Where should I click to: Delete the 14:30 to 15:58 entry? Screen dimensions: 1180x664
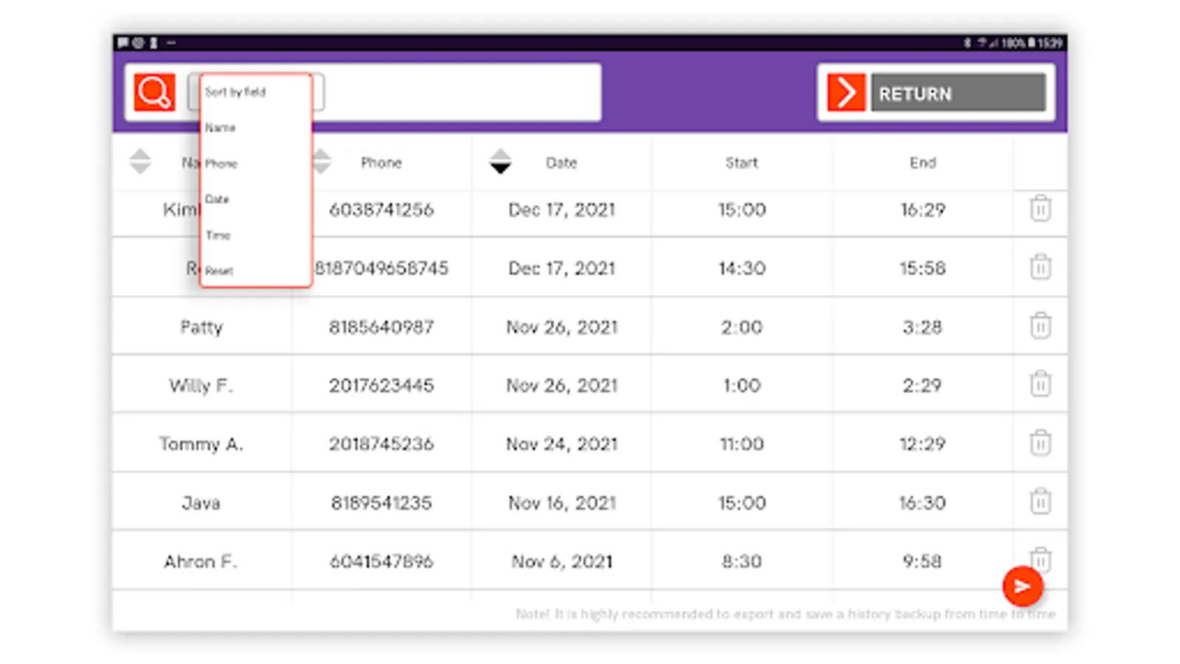click(x=1040, y=267)
